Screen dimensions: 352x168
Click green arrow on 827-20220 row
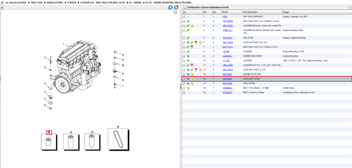(x=188, y=21)
